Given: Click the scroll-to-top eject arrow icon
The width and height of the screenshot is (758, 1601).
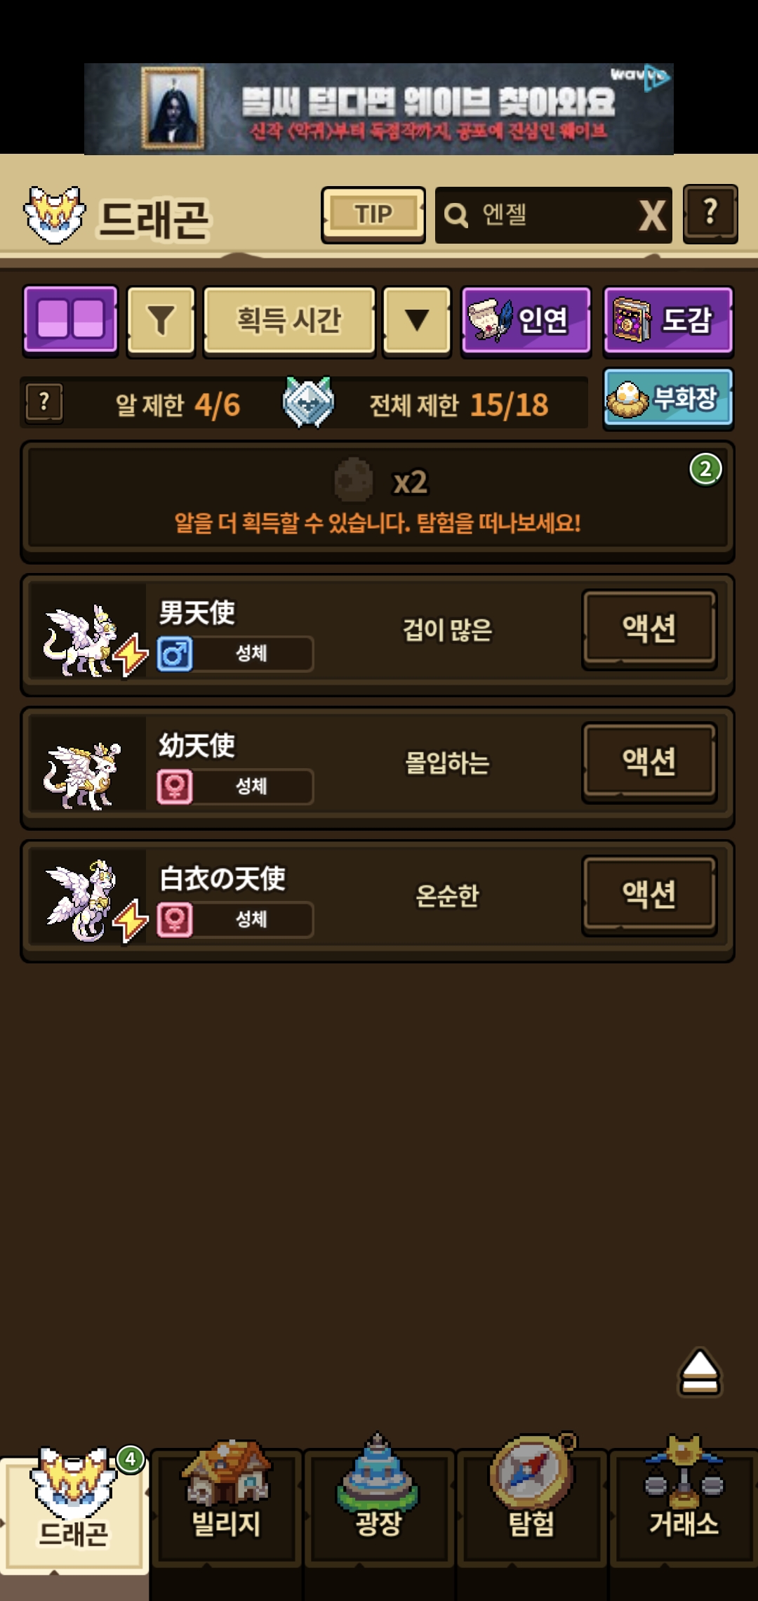Looking at the screenshot, I should [700, 1371].
